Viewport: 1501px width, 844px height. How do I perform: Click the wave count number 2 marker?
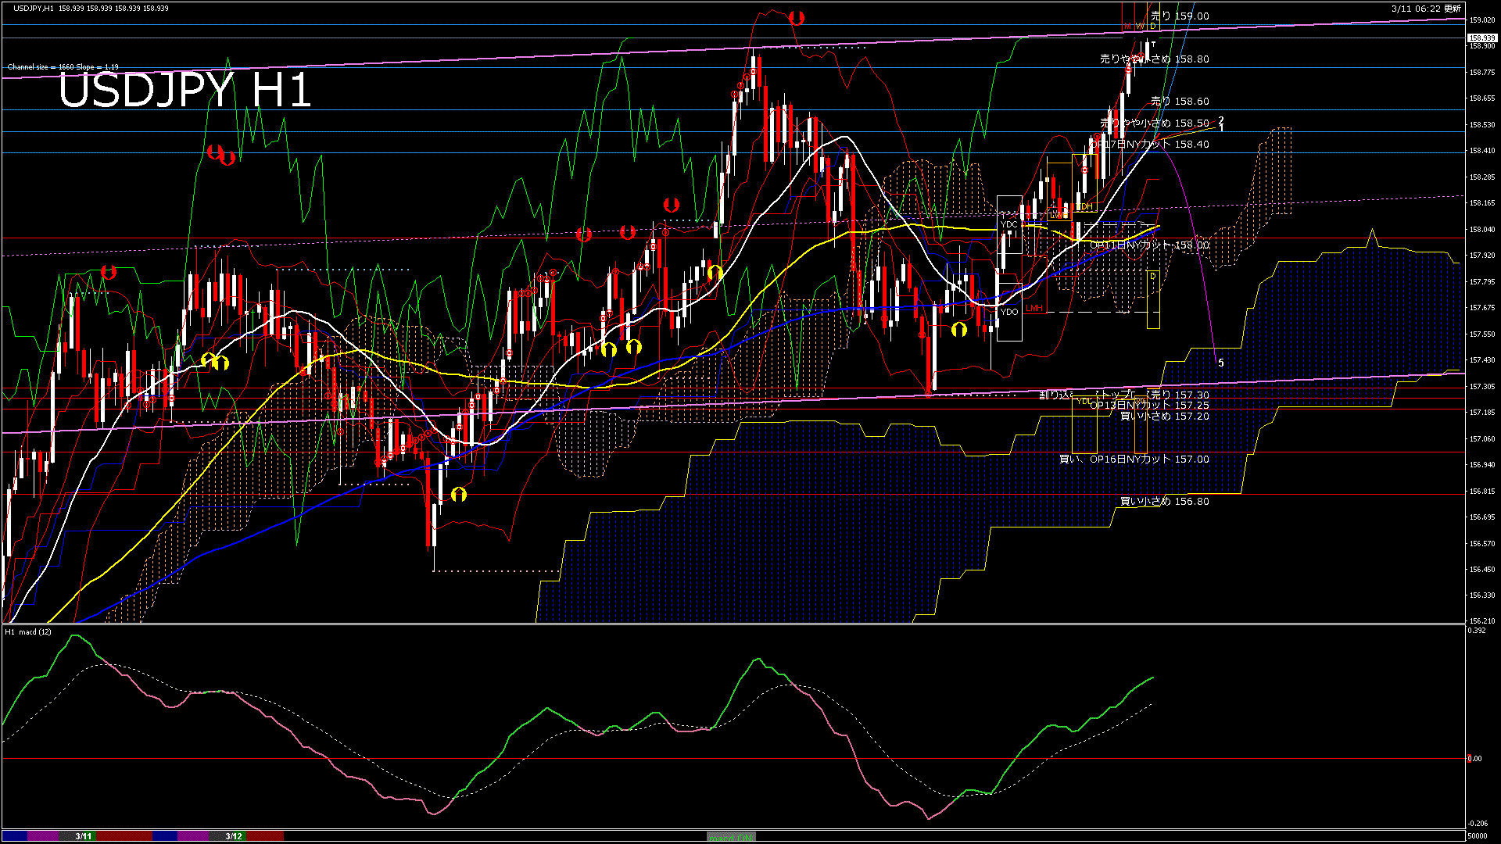[1221, 120]
